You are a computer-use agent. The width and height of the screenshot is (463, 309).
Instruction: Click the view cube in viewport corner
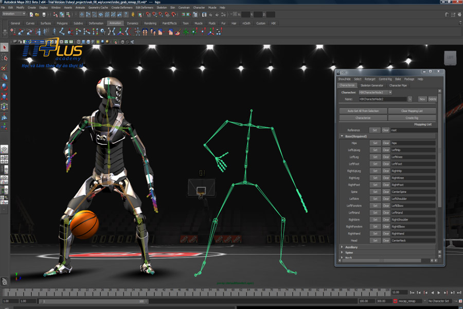449,57
